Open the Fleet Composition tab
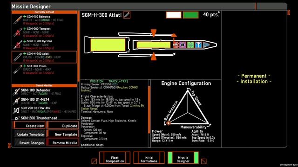Viewport: 298px width, 167px height. tap(115, 158)
